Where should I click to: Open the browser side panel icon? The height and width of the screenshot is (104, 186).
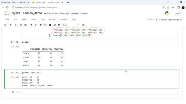178,8
